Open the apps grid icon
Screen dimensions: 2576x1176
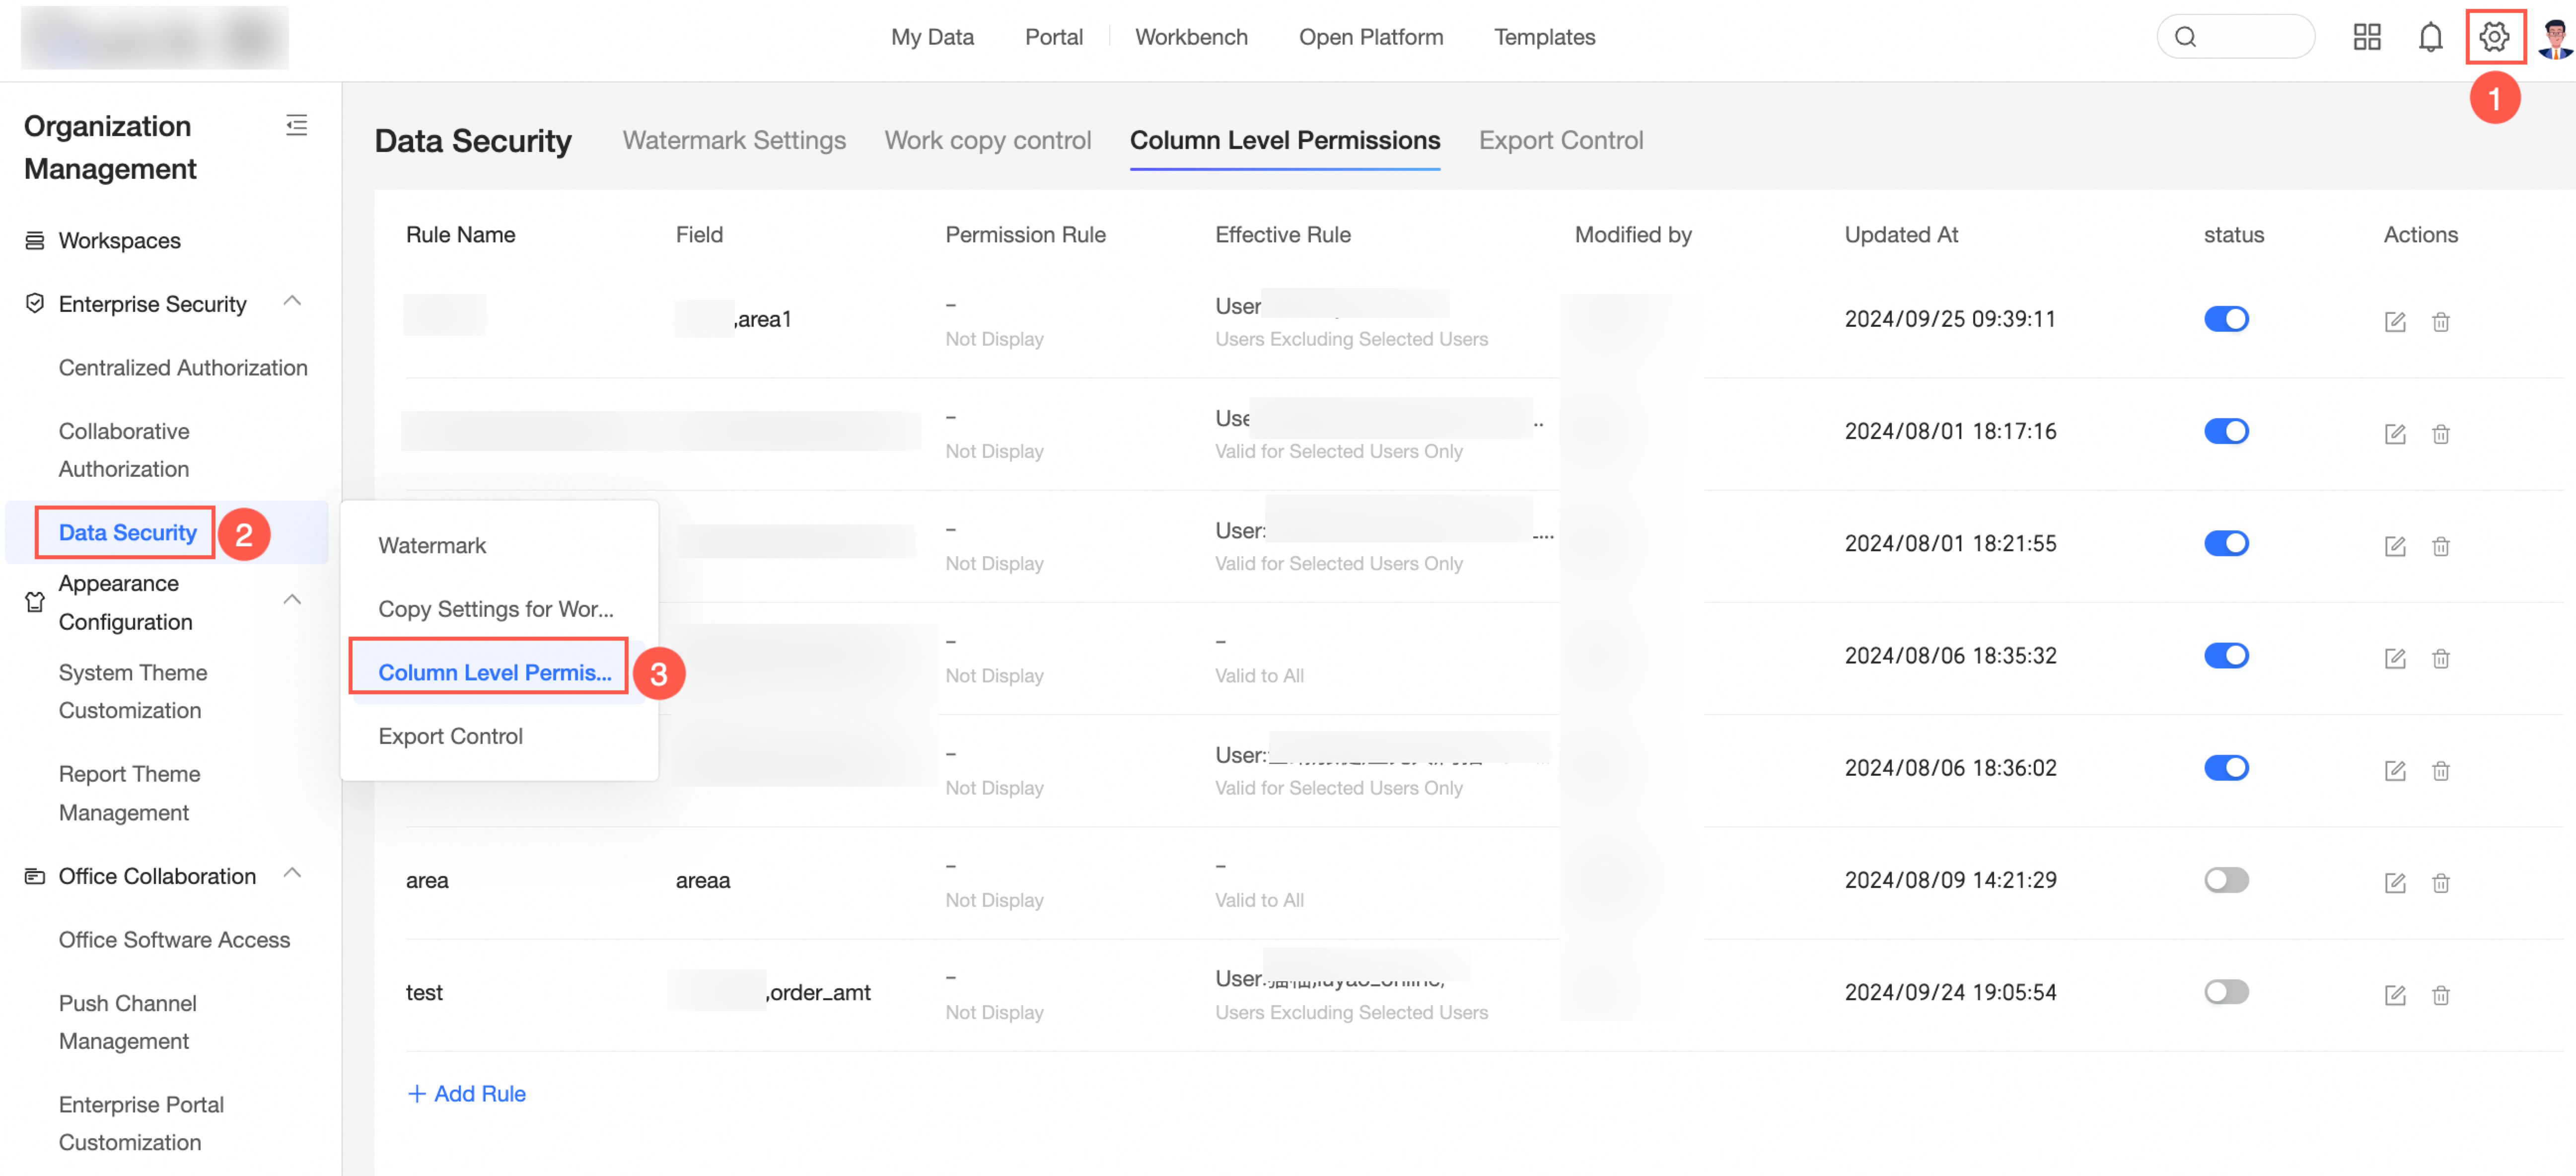pos(2366,37)
